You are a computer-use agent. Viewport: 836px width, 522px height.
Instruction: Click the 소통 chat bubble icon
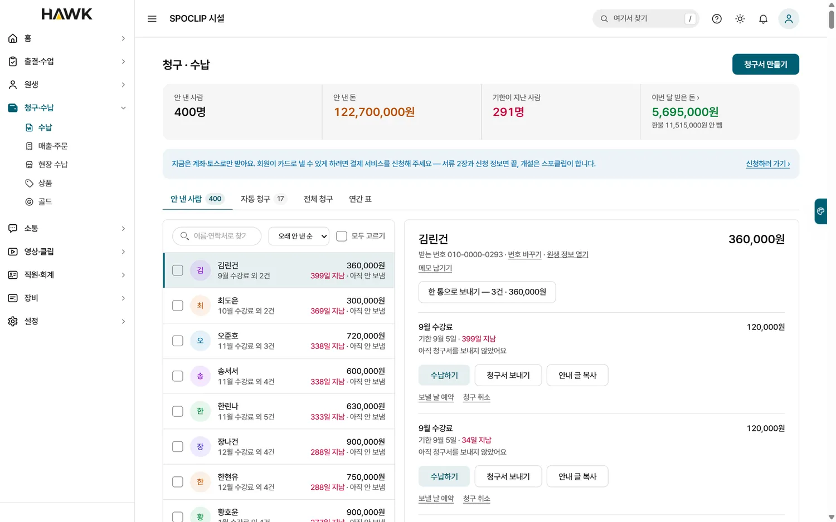coord(13,229)
